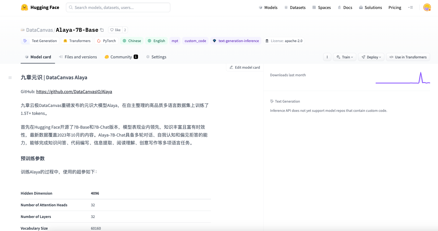This screenshot has height=231, width=438.
Task: Open the Settings tab
Action: coord(156,57)
